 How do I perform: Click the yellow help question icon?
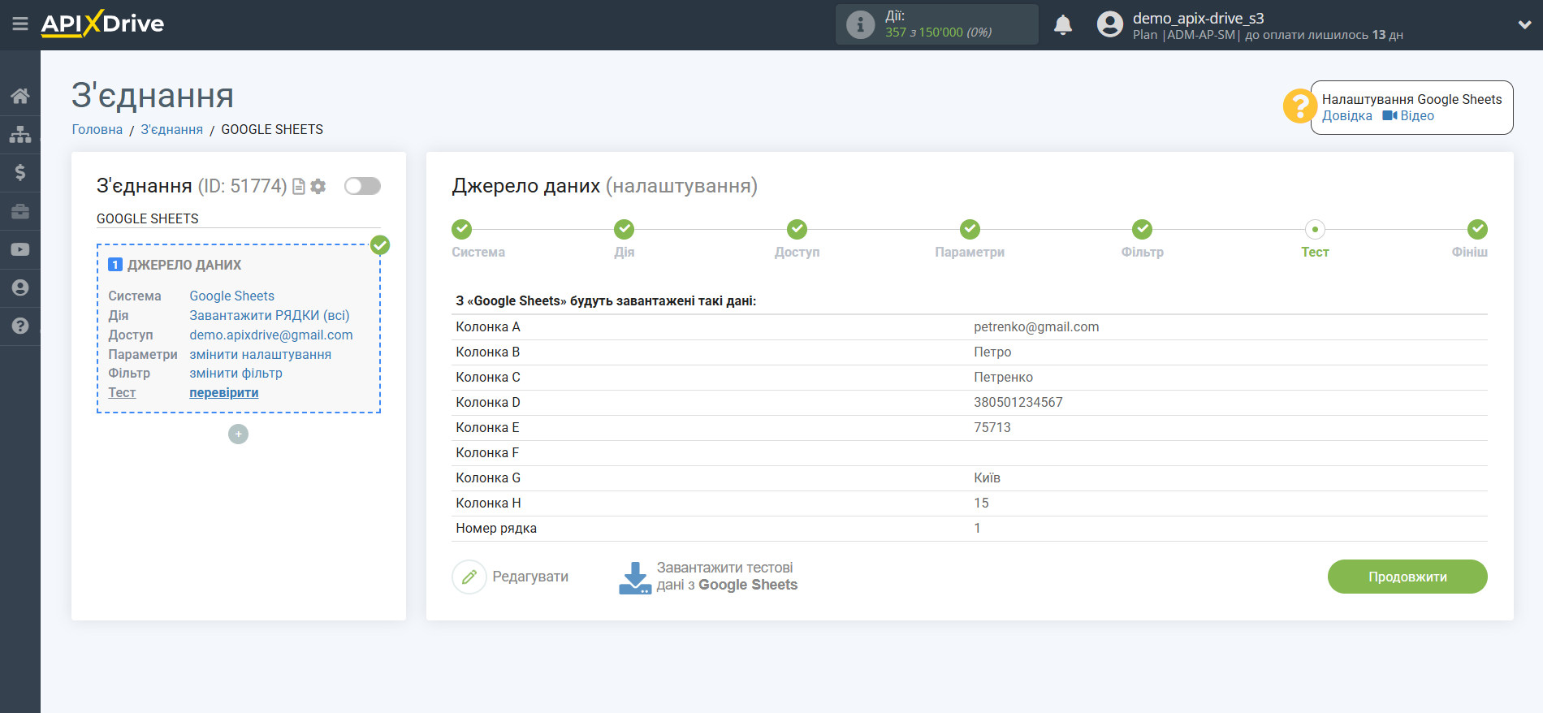[1299, 106]
